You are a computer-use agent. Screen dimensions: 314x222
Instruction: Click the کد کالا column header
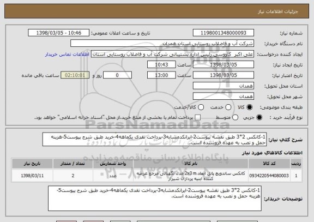point(269,164)
